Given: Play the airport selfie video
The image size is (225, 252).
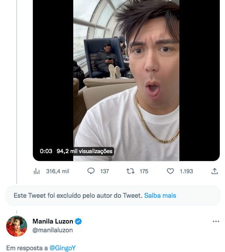Looking at the screenshot, I should pyautogui.click(x=126, y=80).
